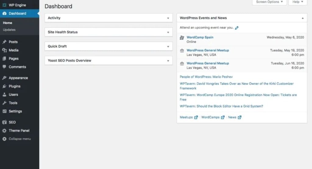Edit event location with pencil icon
This screenshot has width=312, height=169.
(236, 28)
